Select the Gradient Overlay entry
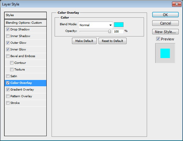This screenshot has height=141, width=183. pos(22,90)
